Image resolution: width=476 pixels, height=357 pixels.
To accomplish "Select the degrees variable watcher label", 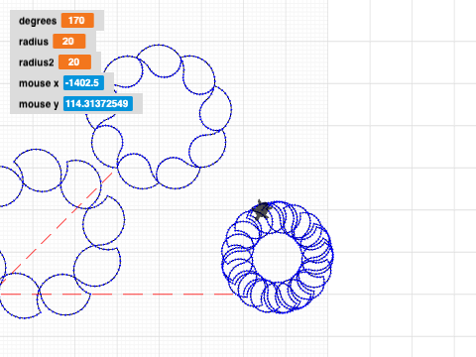I will [x=38, y=21].
